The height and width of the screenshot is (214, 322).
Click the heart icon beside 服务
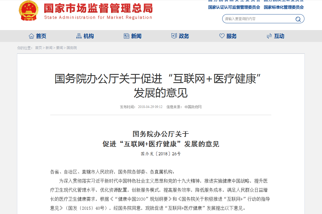point(222,36)
